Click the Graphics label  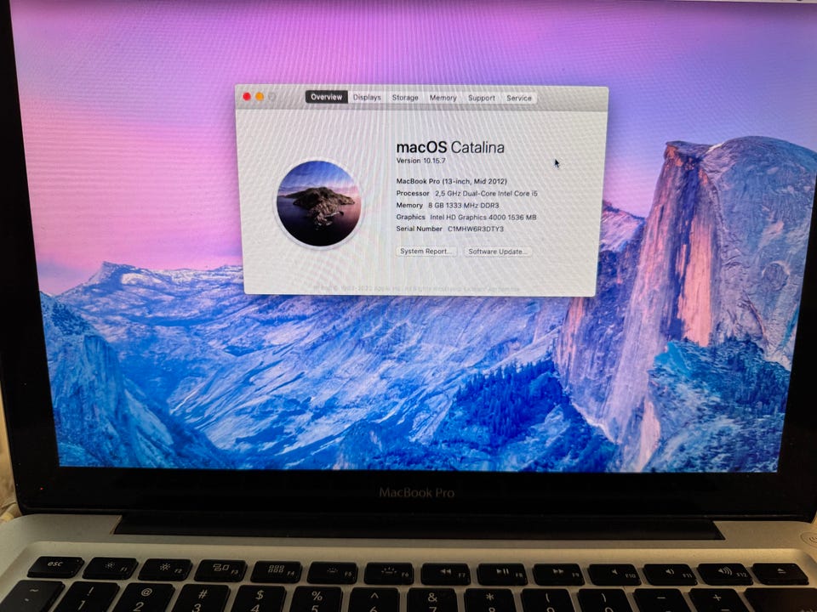410,217
